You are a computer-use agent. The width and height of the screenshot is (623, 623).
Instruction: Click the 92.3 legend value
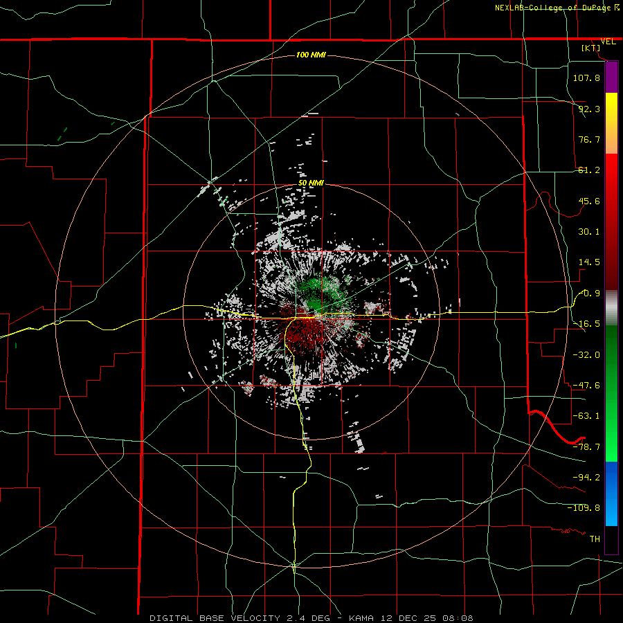tap(589, 109)
